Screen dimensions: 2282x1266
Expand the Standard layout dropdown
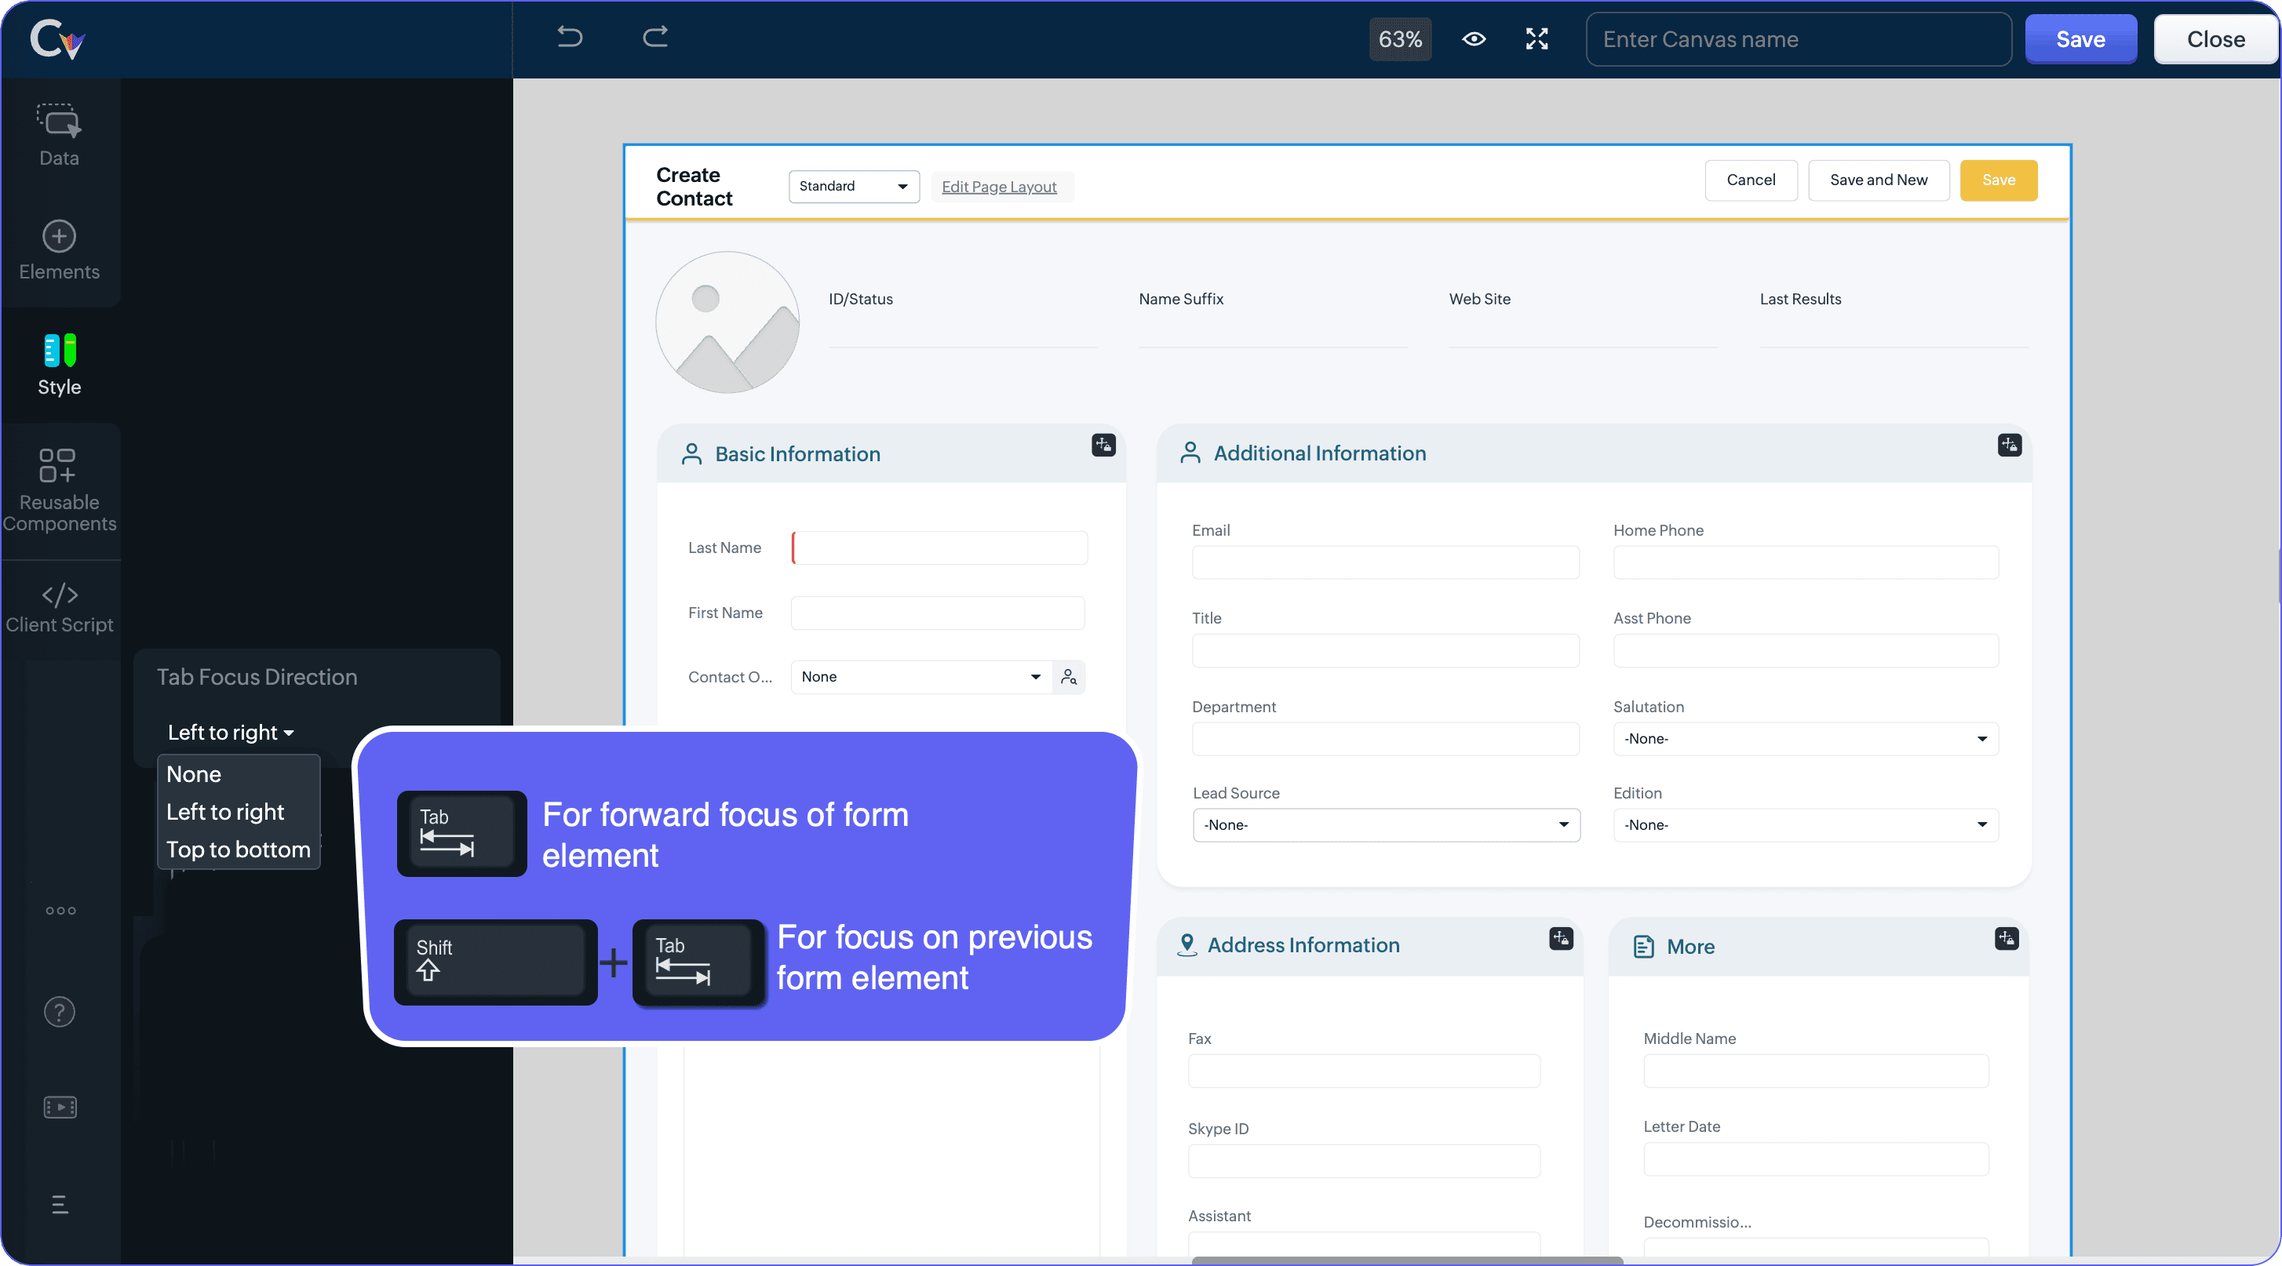click(x=853, y=186)
